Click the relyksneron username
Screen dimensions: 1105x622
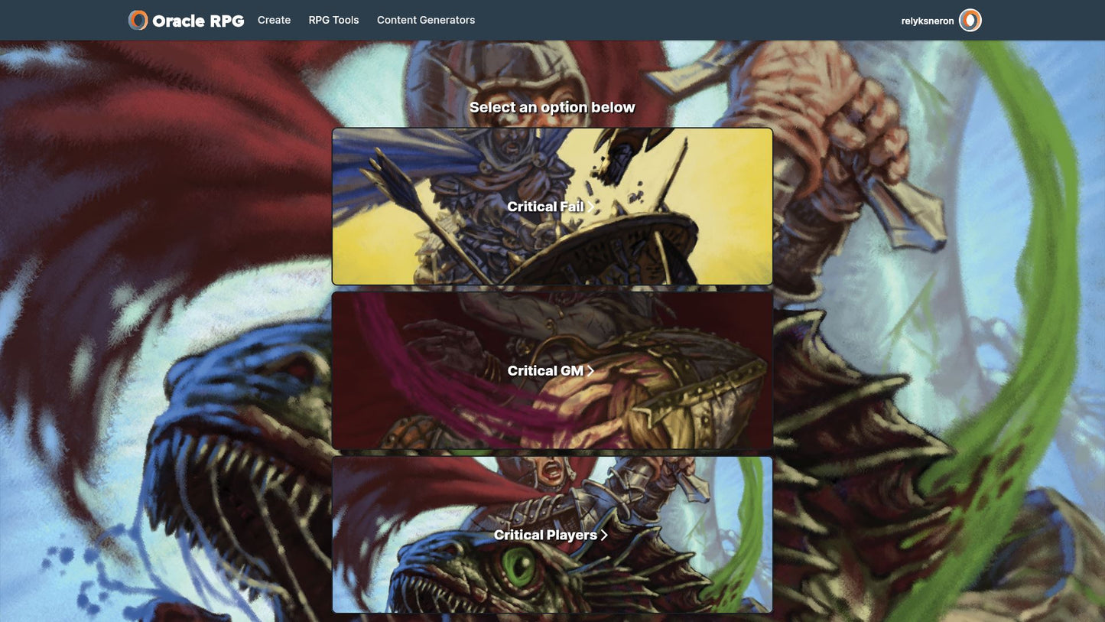[927, 21]
